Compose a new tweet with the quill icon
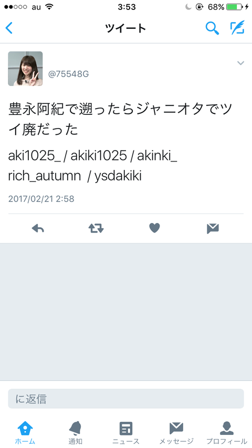252x448 pixels. tap(237, 27)
